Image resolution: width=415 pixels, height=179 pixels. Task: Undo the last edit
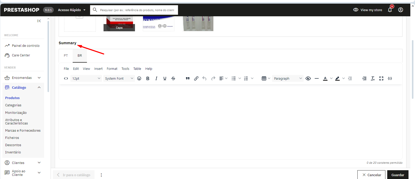pos(205,78)
